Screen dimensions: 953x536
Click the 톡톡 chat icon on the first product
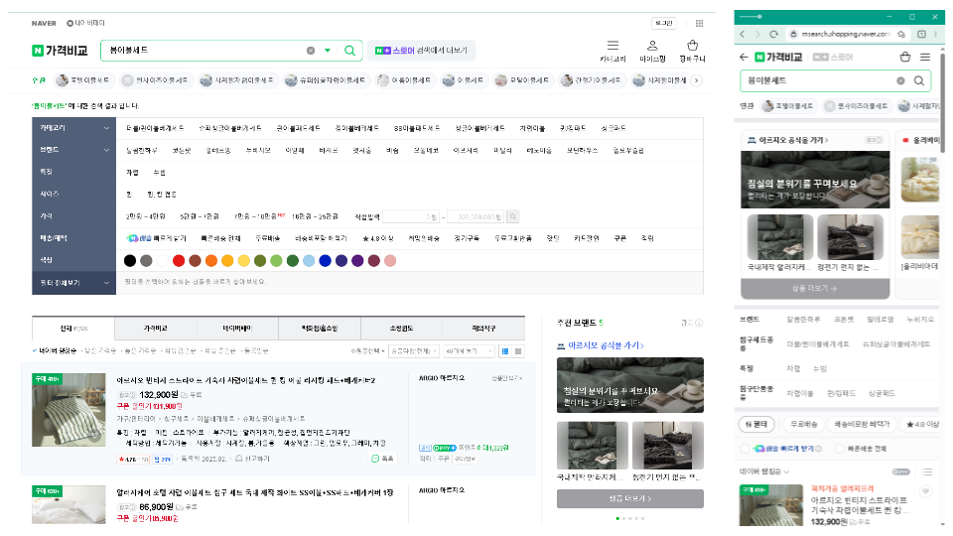pyautogui.click(x=383, y=459)
